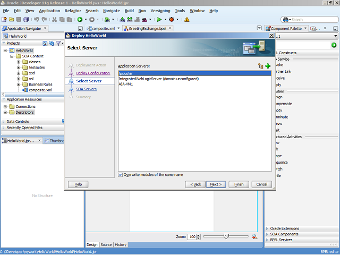Click the binoculars search icon
340x255 pixels.
pyautogui.click(x=286, y=20)
